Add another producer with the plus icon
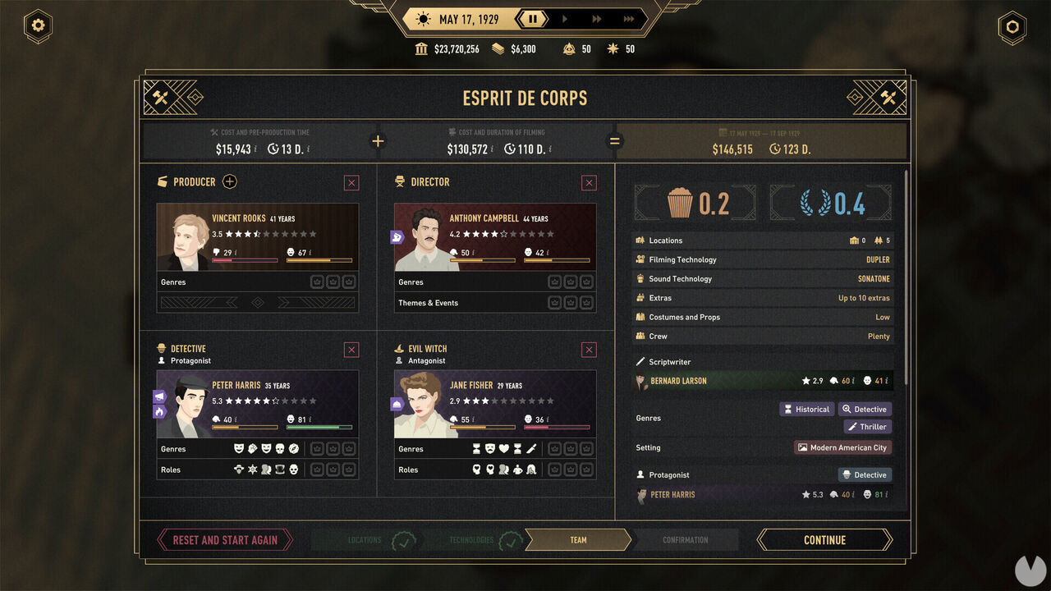The width and height of the screenshot is (1051, 591). [230, 181]
